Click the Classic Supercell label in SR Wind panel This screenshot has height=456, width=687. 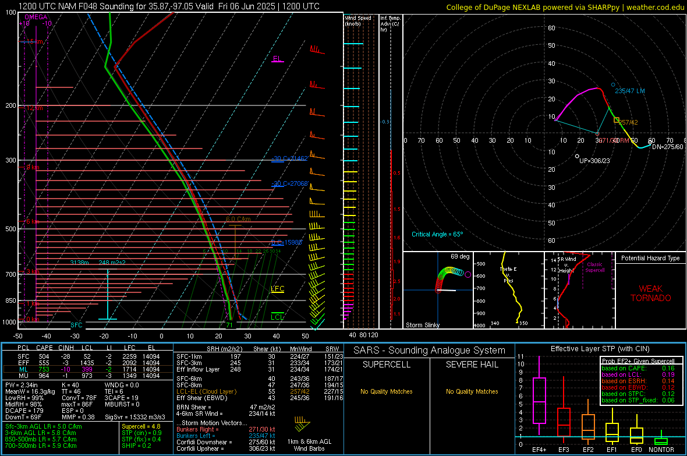594,267
